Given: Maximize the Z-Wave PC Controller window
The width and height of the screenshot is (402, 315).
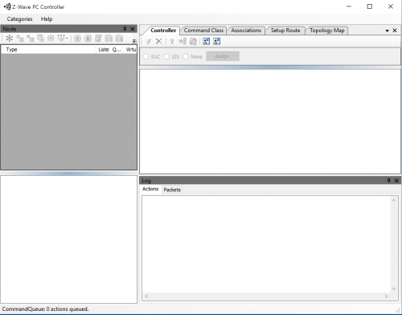Looking at the screenshot, I should pyautogui.click(x=370, y=6).
